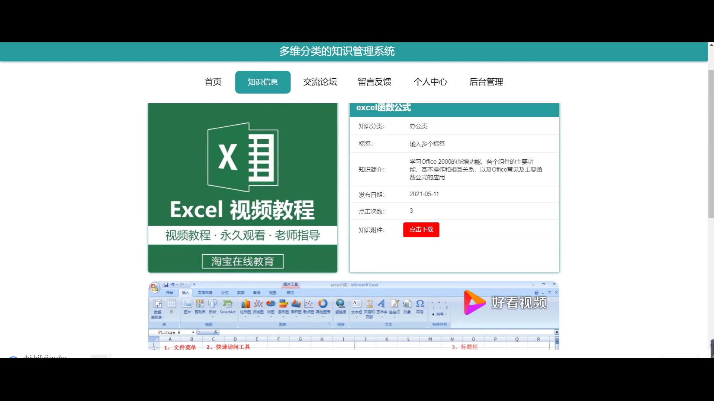
Task: Select the 插入 ribbon tab
Action: (185, 293)
